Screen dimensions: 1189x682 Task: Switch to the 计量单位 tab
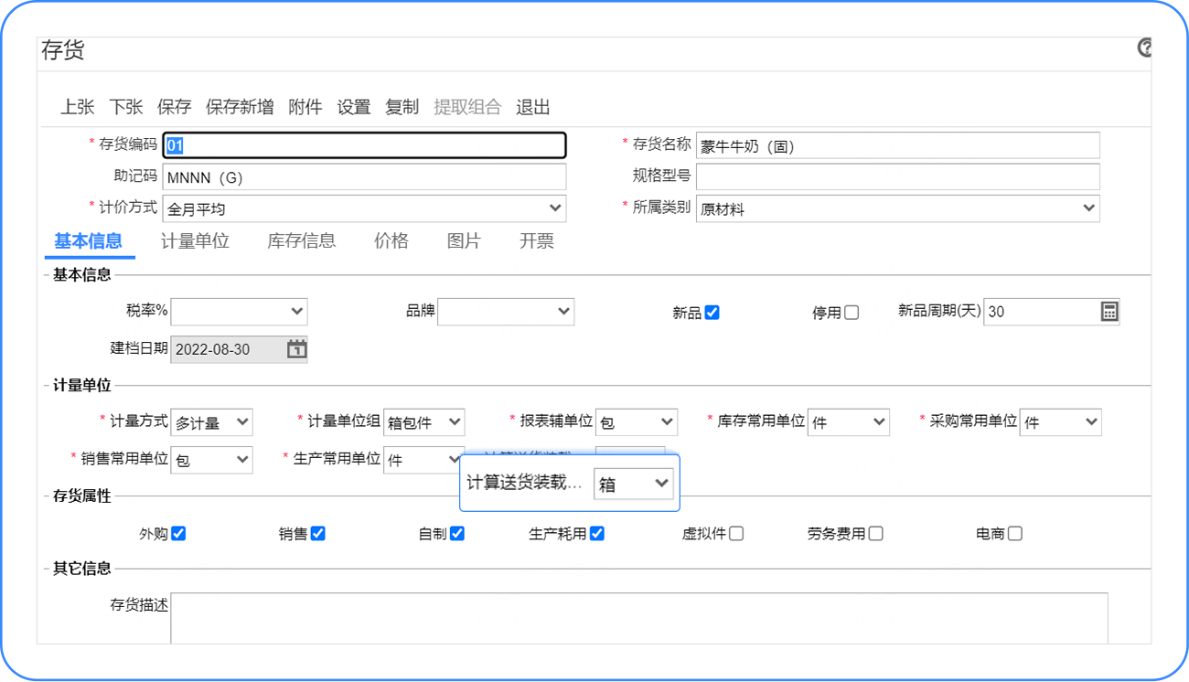click(195, 241)
